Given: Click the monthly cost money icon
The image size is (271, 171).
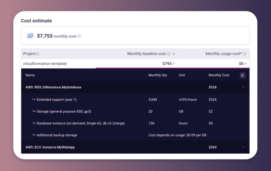Looking at the screenshot, I should [30, 36].
